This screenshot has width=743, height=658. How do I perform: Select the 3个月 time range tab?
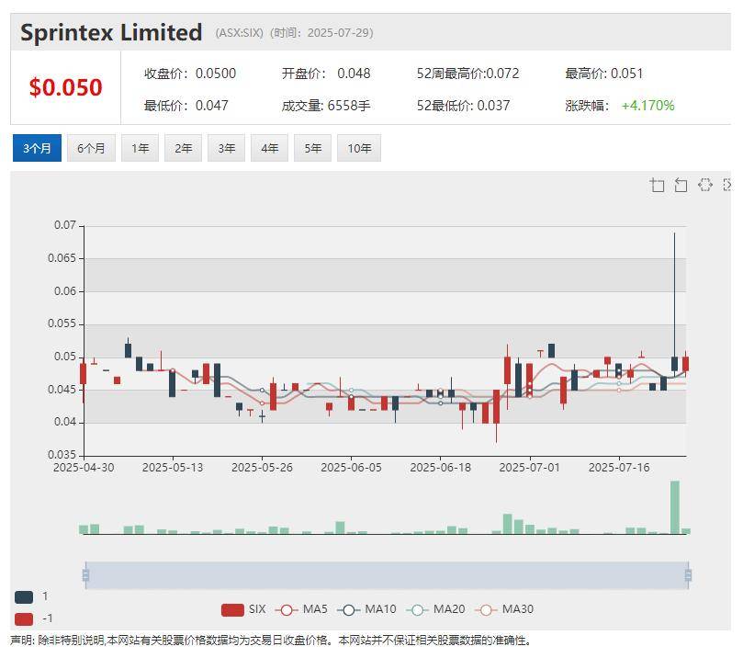click(x=37, y=148)
